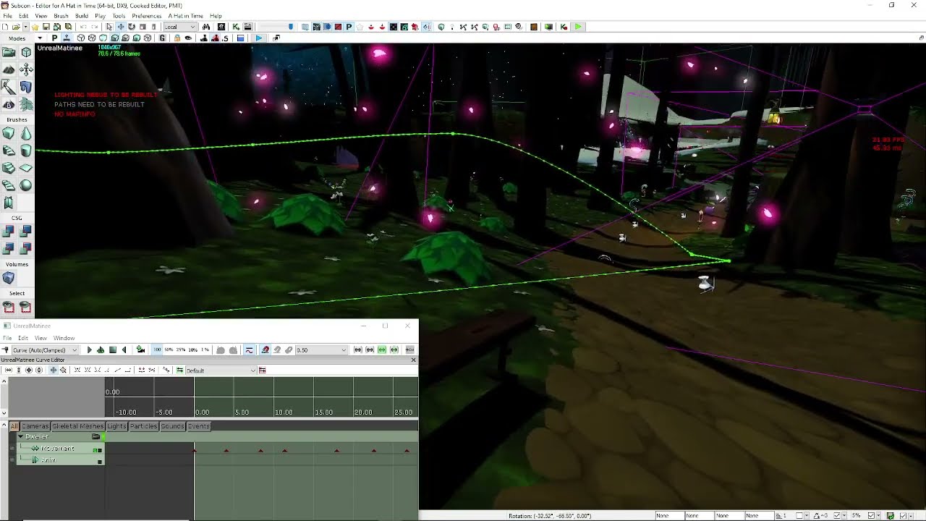The height and width of the screenshot is (521, 926).
Task: Open the Preferences menu
Action: coord(146,15)
